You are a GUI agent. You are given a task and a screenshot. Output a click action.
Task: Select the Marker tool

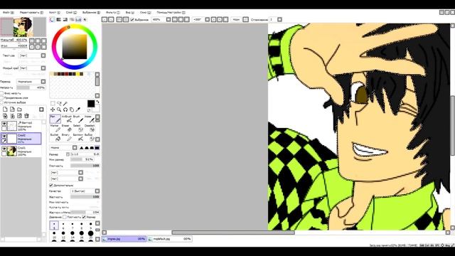tap(55, 128)
